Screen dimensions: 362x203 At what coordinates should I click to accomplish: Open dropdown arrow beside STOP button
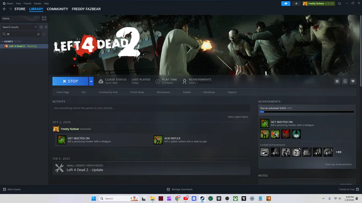(91, 81)
